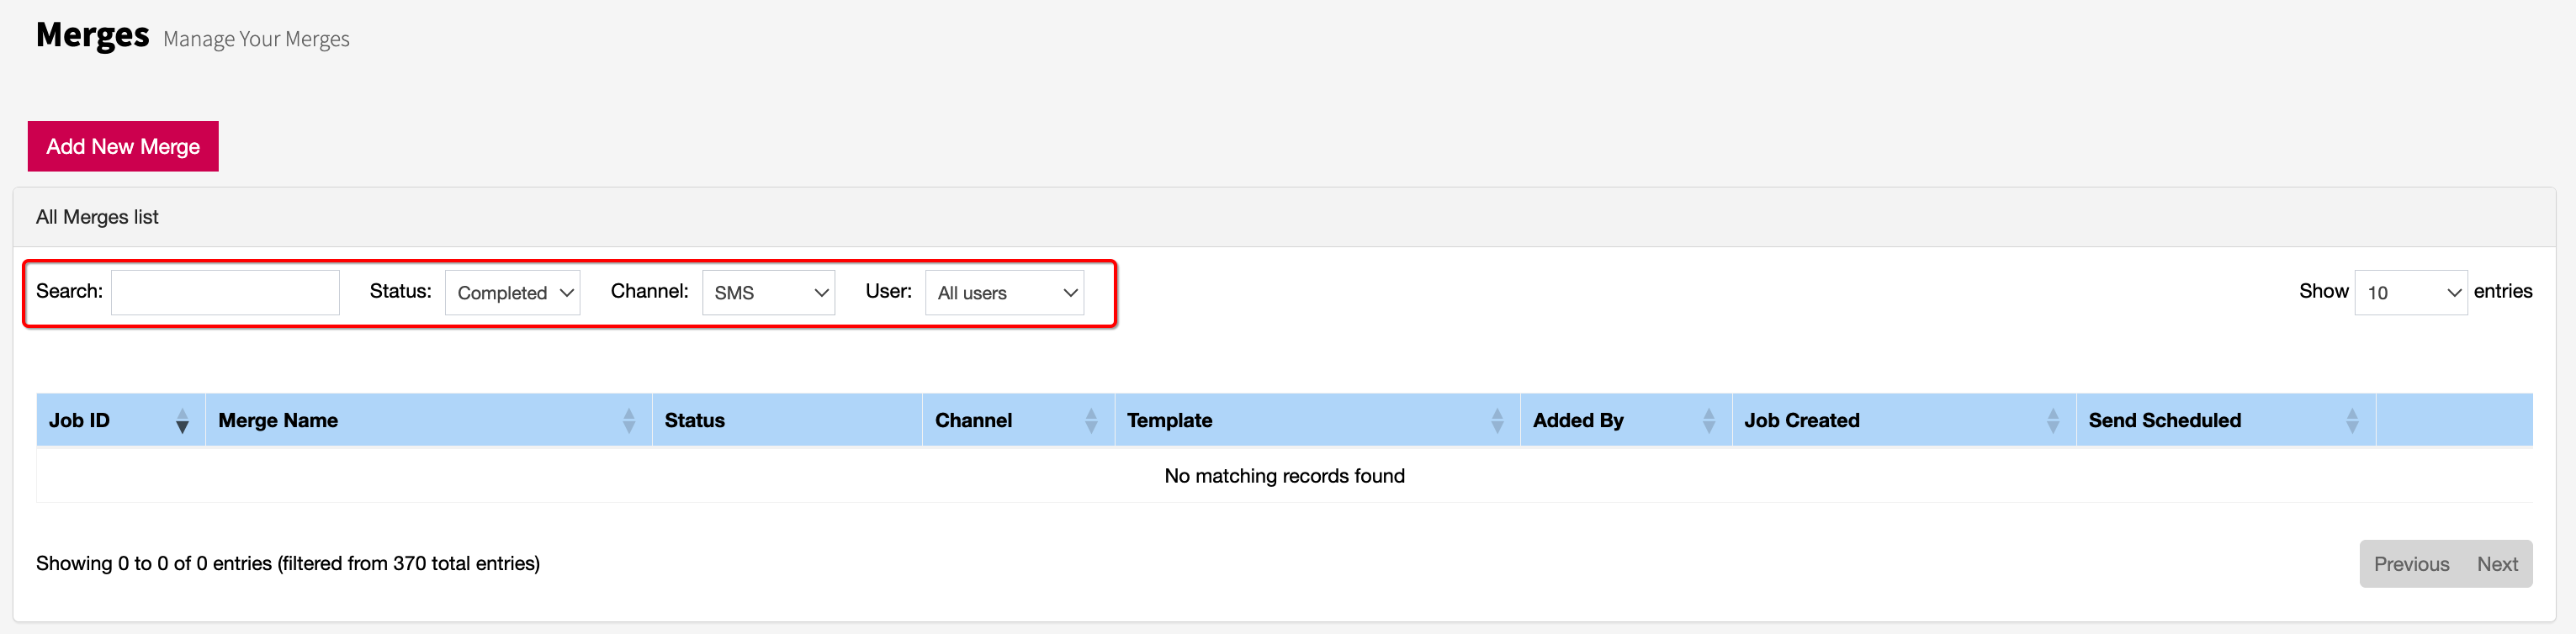This screenshot has height=634, width=2576.
Task: Select the No matching records found text
Action: pos(1284,476)
